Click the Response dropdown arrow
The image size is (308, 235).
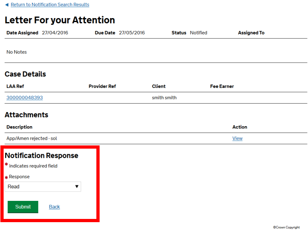point(77,186)
